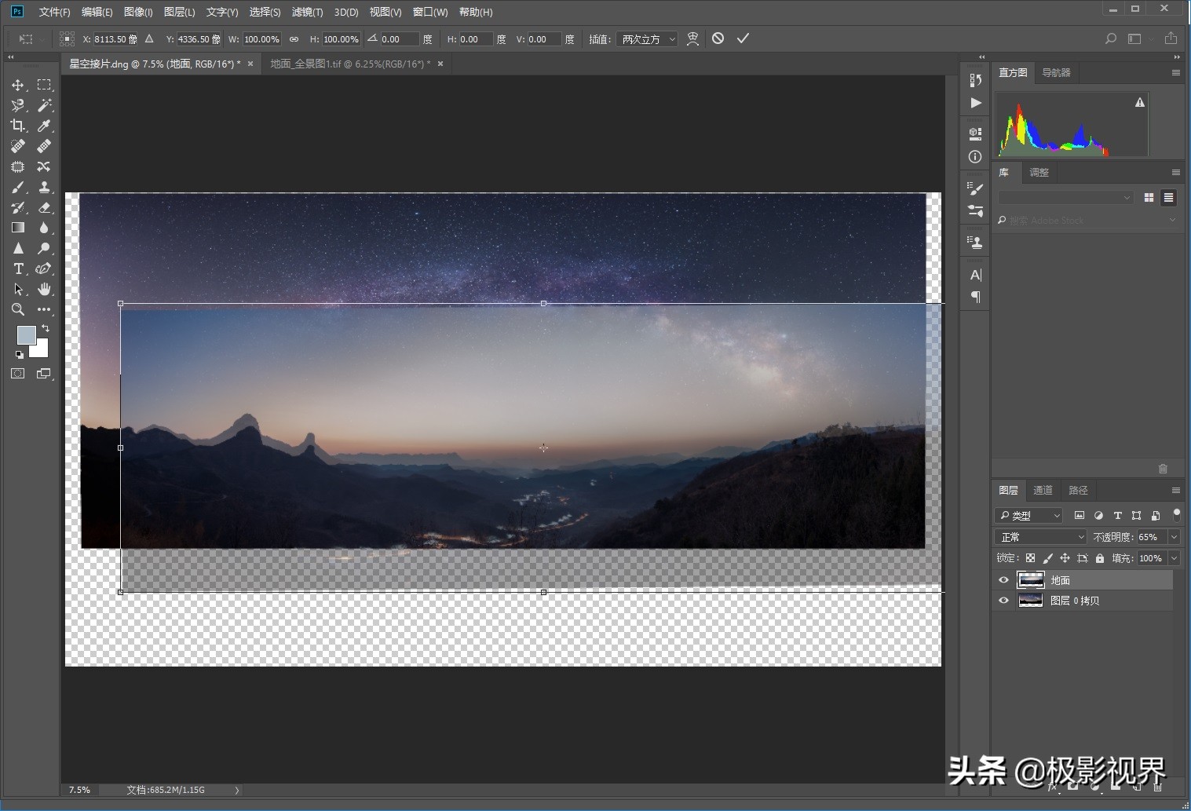The image size is (1191, 811).
Task: Toggle visibility of 图层 0 拷贝 layer
Action: click(x=1003, y=601)
